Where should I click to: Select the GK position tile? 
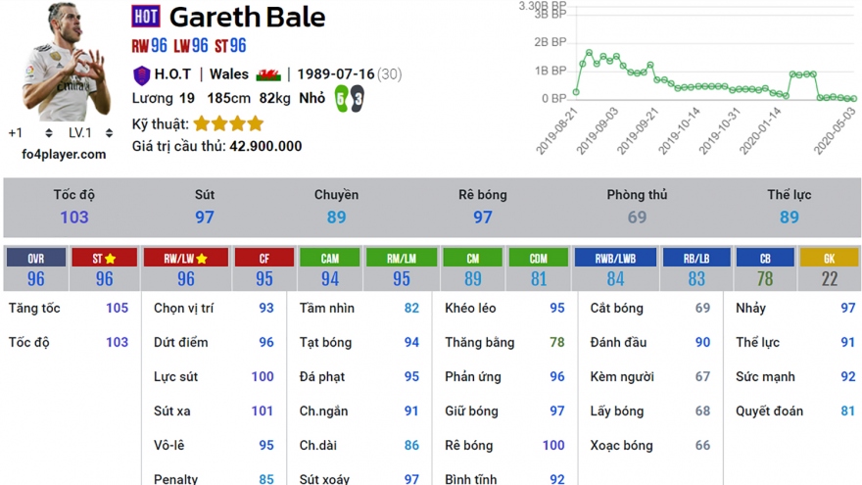tap(829, 268)
